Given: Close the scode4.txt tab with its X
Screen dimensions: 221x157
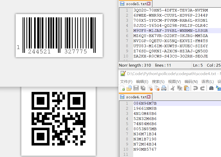Looking at the screenshot, I should tap(149, 97).
